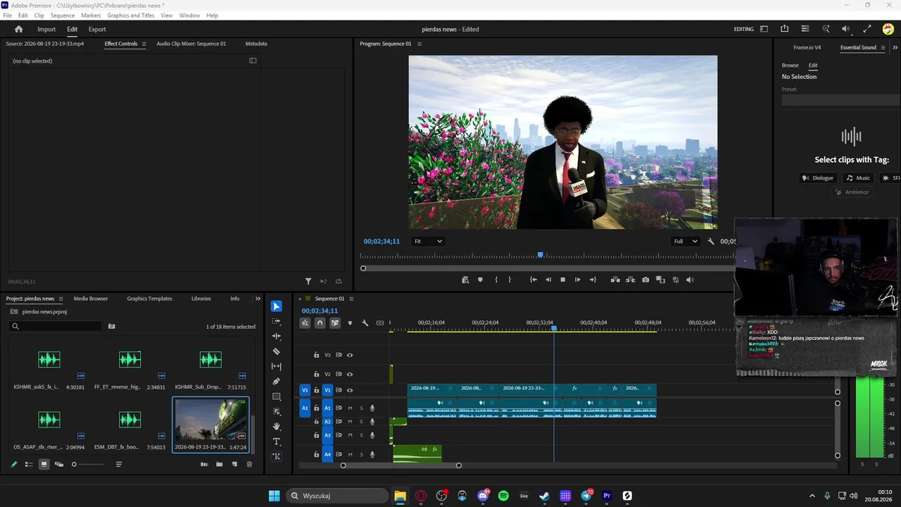Open Project pierdas news panel menu

pos(61,299)
